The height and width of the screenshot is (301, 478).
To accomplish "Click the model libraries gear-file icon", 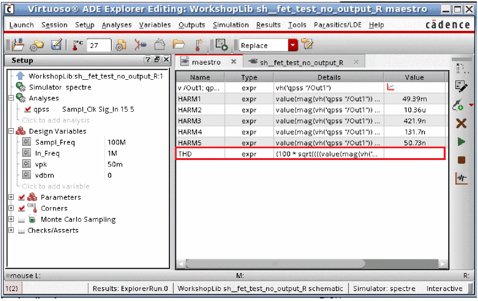I will click(121, 45).
